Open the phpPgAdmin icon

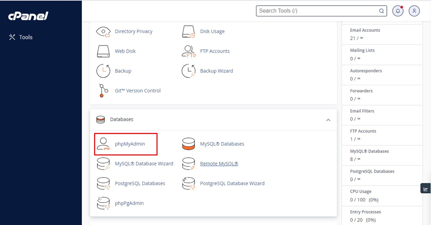pos(103,203)
